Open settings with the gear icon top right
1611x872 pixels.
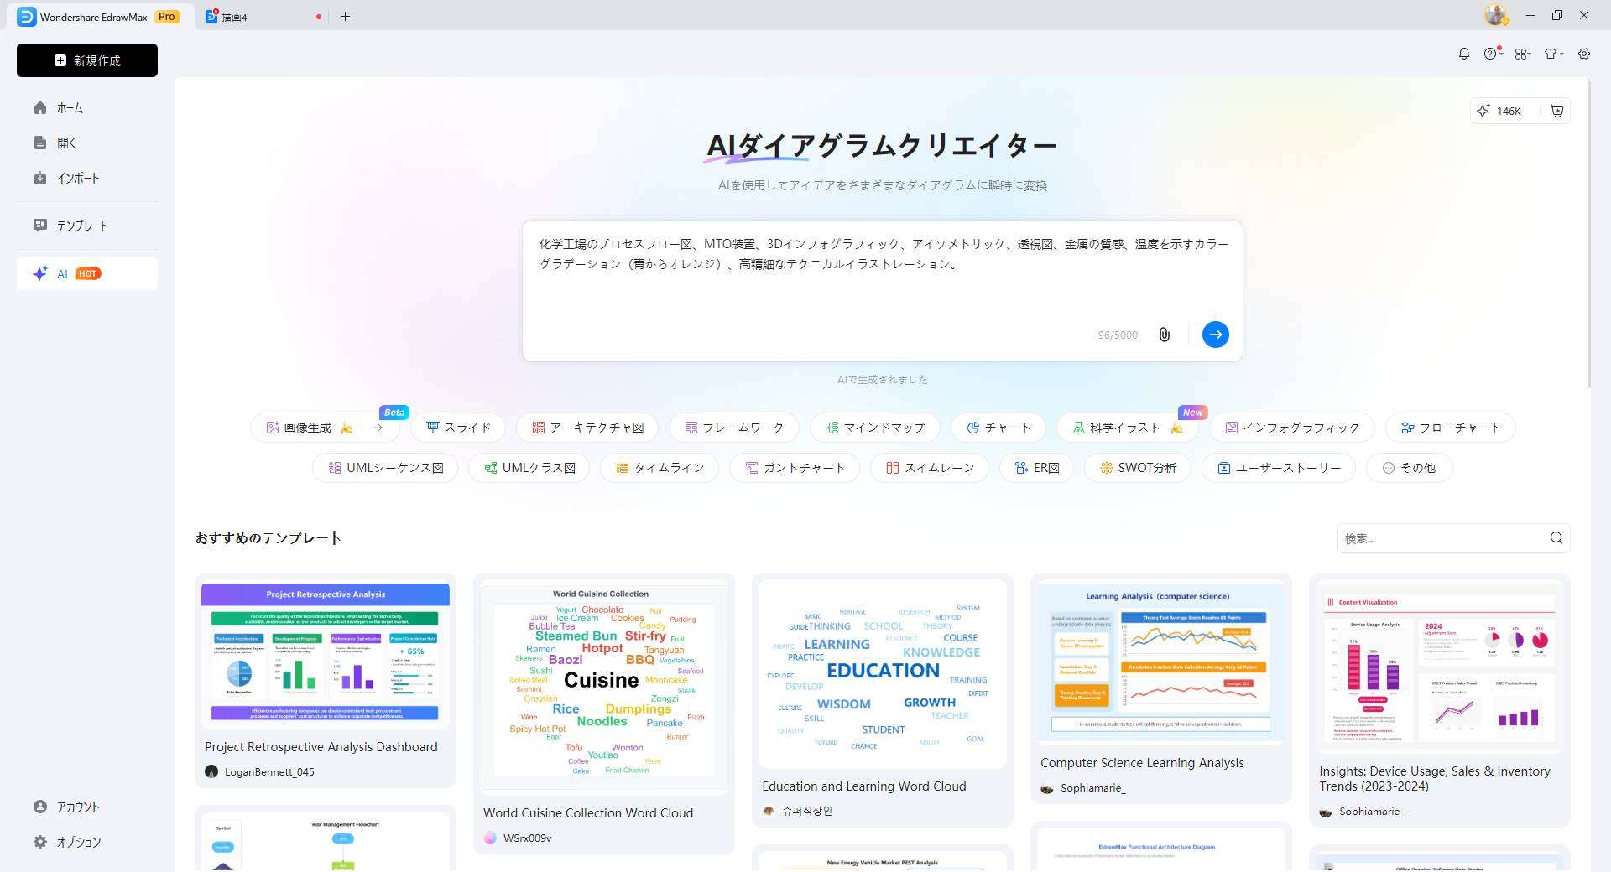pos(1584,53)
